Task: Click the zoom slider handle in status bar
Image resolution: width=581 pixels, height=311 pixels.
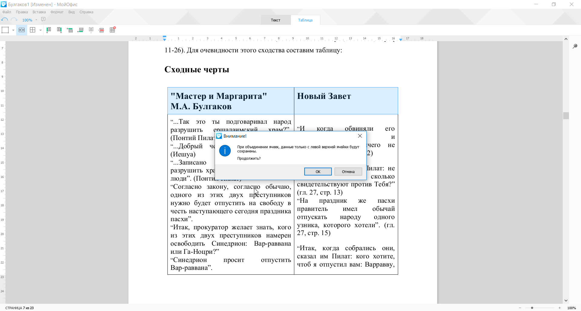Action: point(532,308)
